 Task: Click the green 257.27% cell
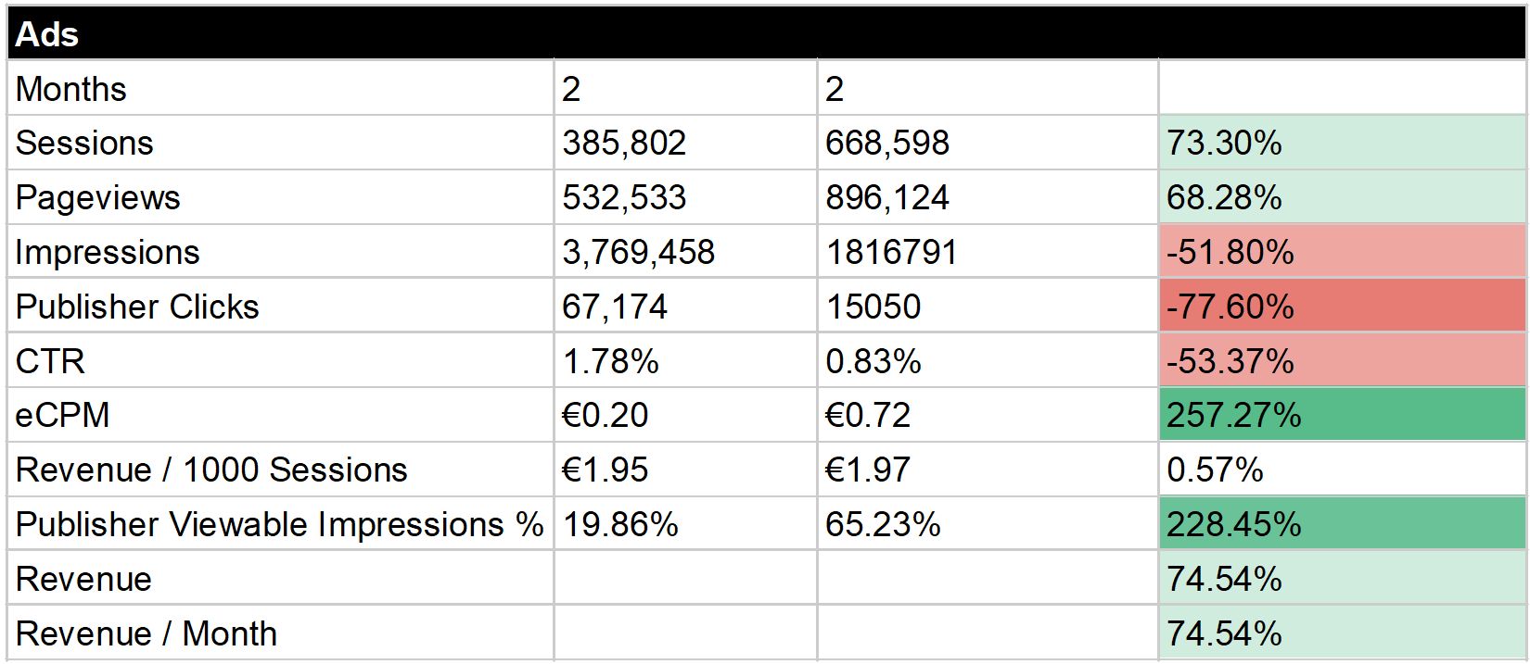1233,416
